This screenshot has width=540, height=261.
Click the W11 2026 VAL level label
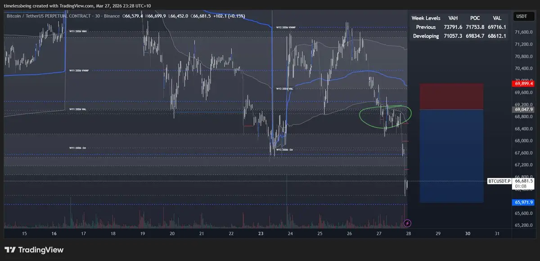click(x=78, y=109)
